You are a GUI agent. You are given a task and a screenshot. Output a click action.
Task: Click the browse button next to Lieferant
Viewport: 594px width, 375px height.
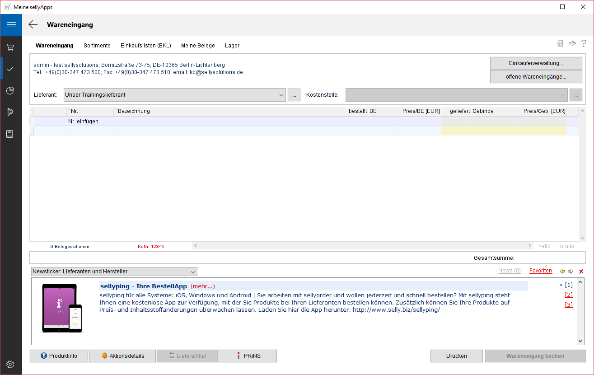tap(294, 95)
